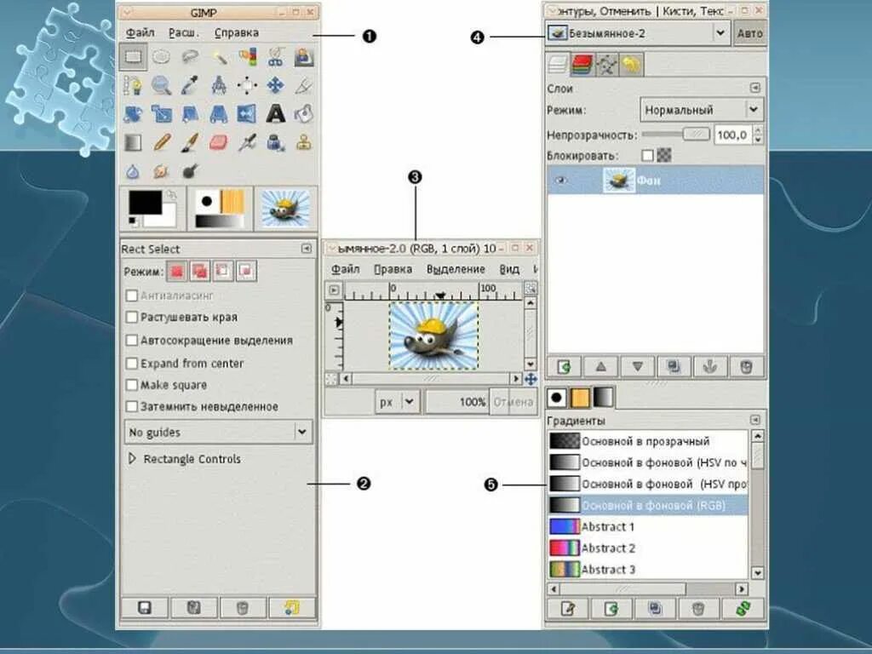872x654 pixels.
Task: Open the px units dropdown
Action: 397,402
